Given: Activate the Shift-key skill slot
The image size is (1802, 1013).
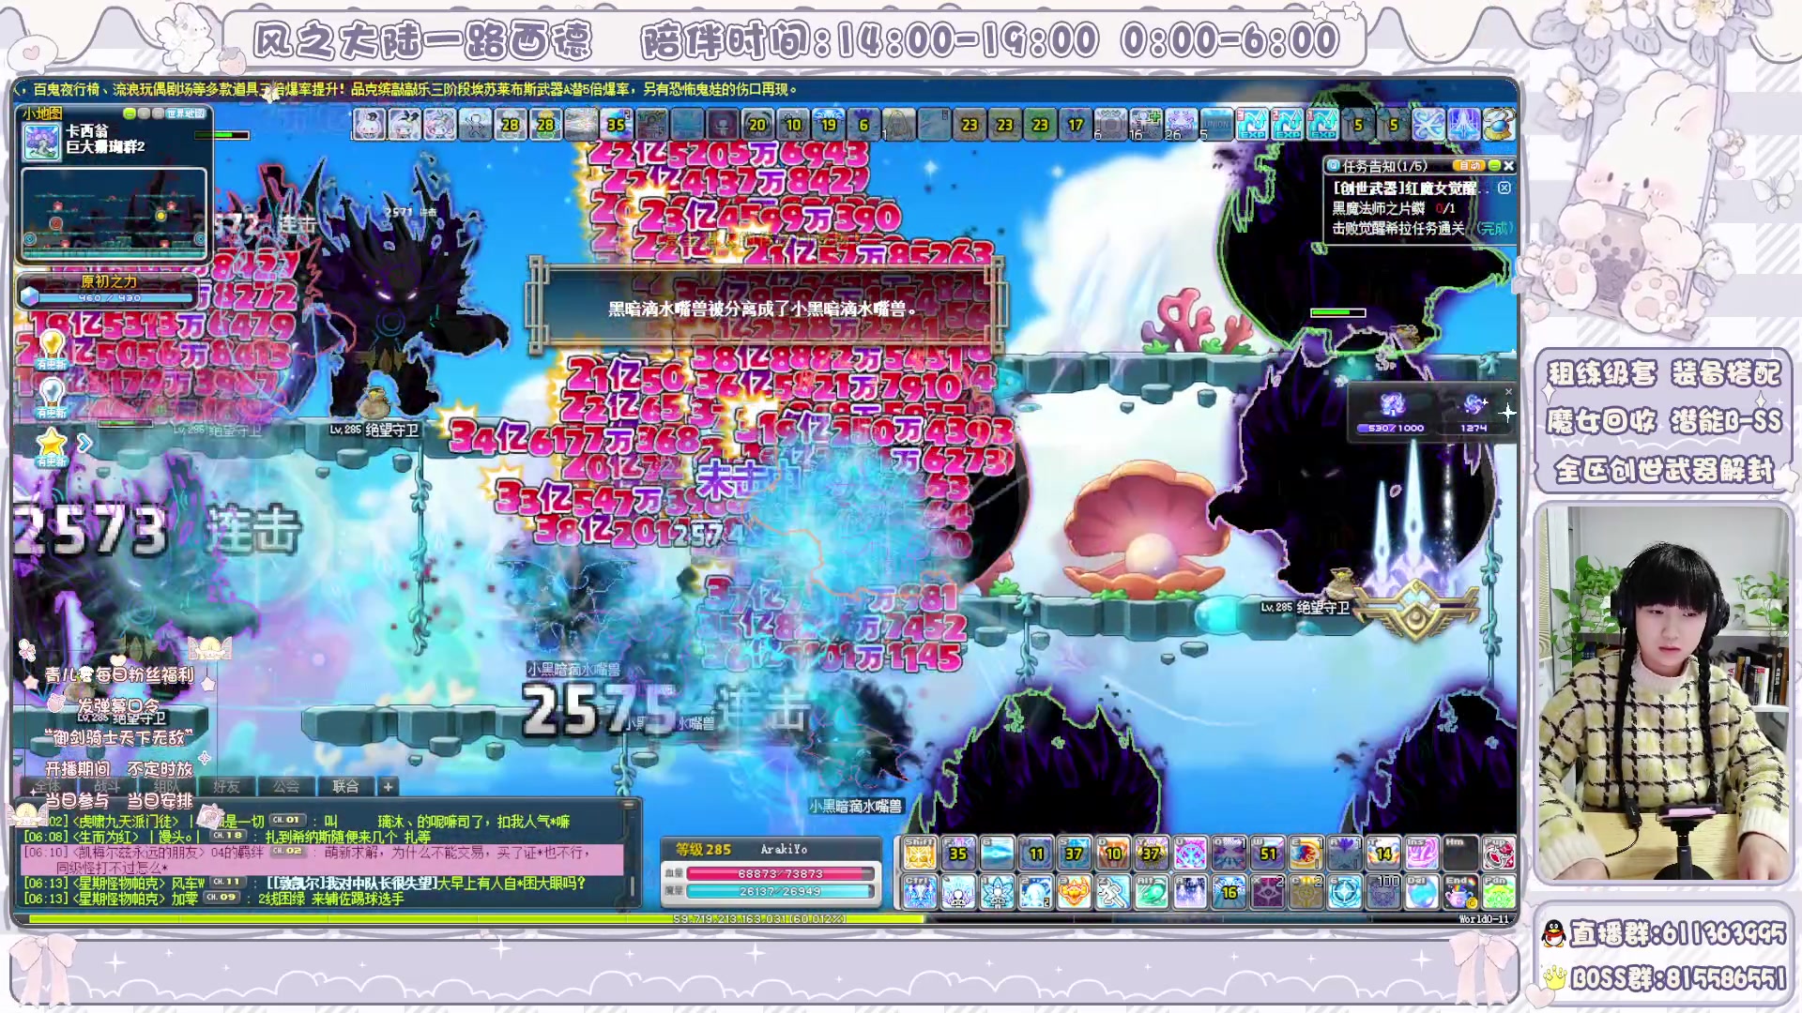Looking at the screenshot, I should tap(920, 854).
